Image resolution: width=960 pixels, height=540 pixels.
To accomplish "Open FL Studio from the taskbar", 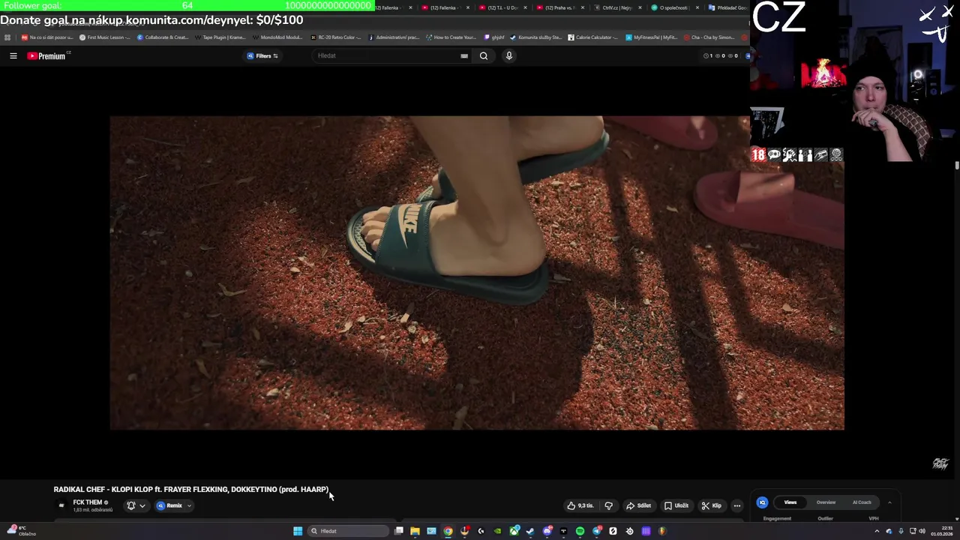I will click(662, 531).
